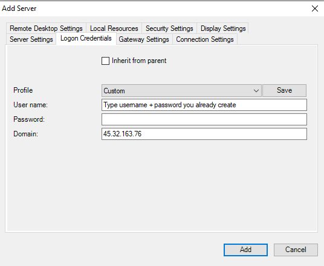Click the Save profile button

284,90
